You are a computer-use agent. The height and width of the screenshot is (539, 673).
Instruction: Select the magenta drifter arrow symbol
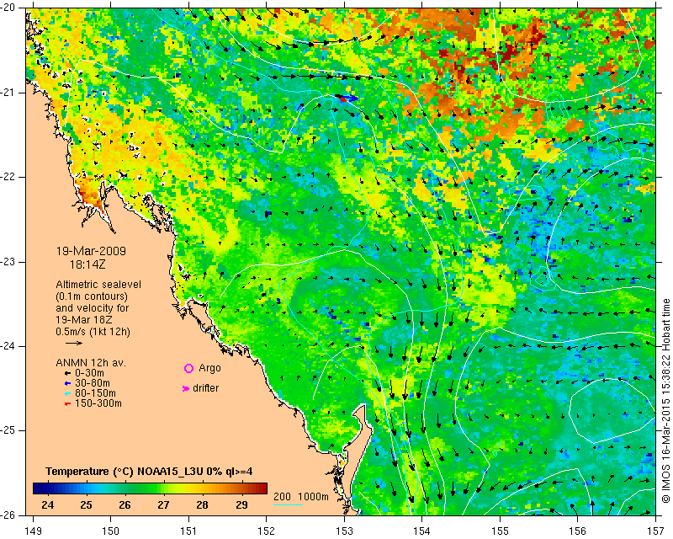186,388
